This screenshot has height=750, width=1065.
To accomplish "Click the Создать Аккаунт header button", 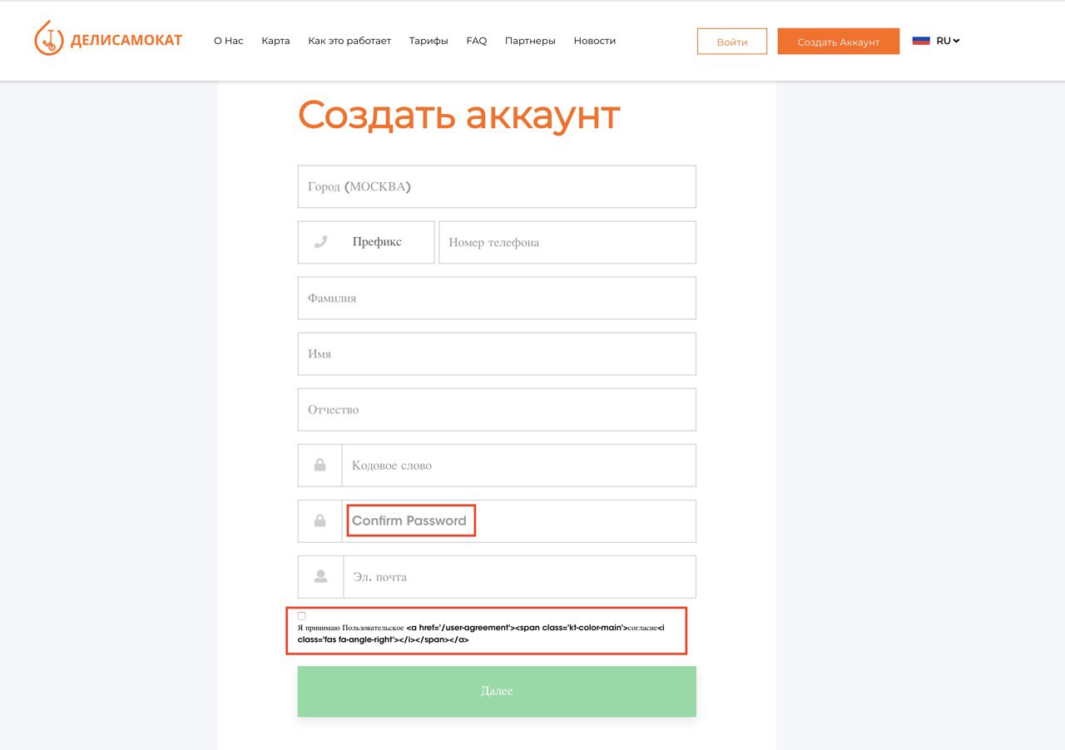I will click(838, 42).
